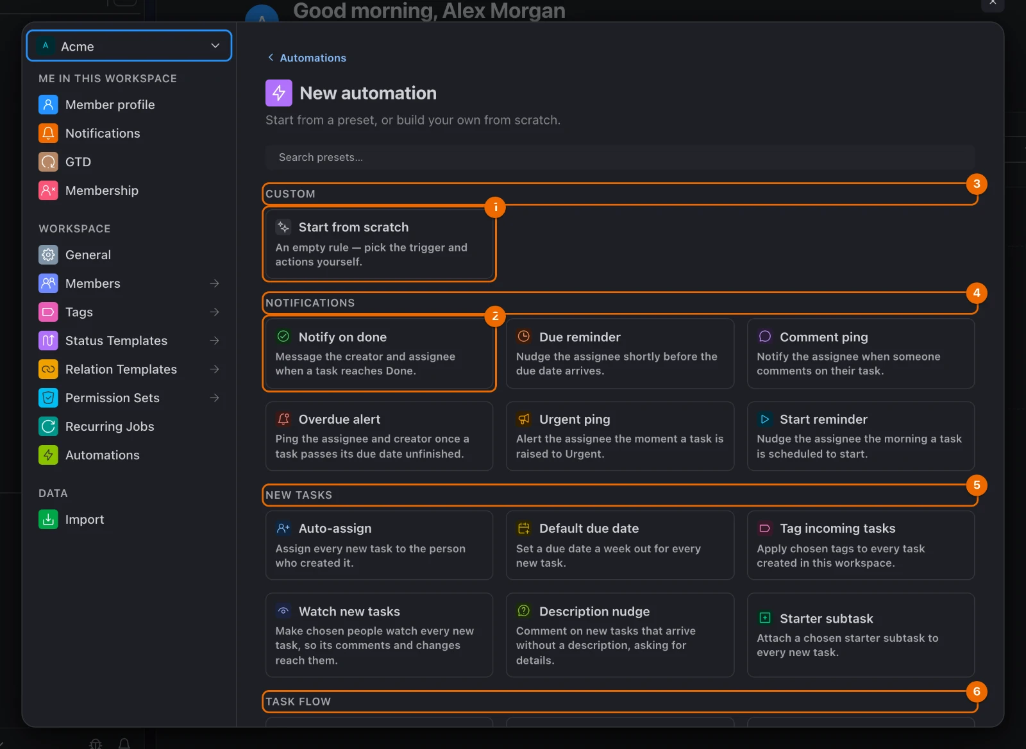Screen dimensions: 1026x749
Task: Click the bell icon in the bottom bar
Action: point(124,743)
